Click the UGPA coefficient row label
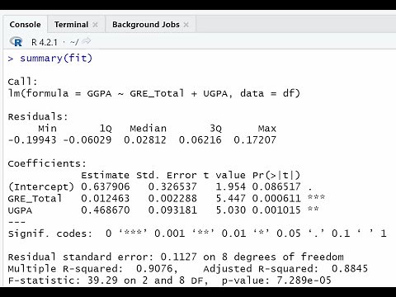 coord(20,210)
